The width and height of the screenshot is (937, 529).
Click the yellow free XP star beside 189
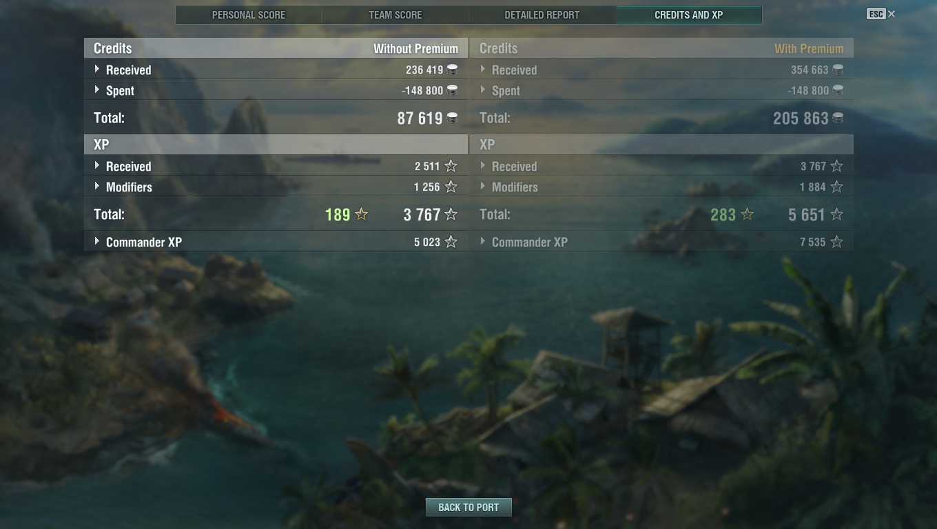[x=361, y=215]
